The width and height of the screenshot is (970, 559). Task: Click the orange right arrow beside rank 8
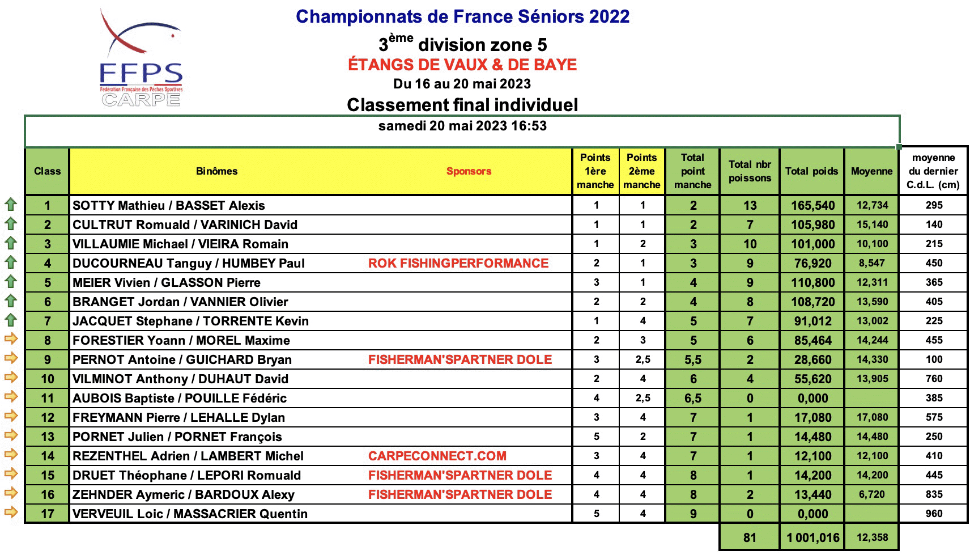pos(11,340)
